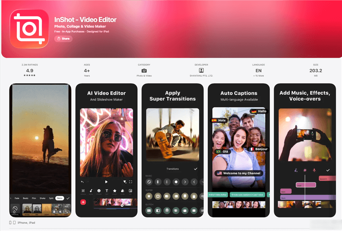Click the iPhone device icon
Viewport: 342px width, 231px height.
10,222
